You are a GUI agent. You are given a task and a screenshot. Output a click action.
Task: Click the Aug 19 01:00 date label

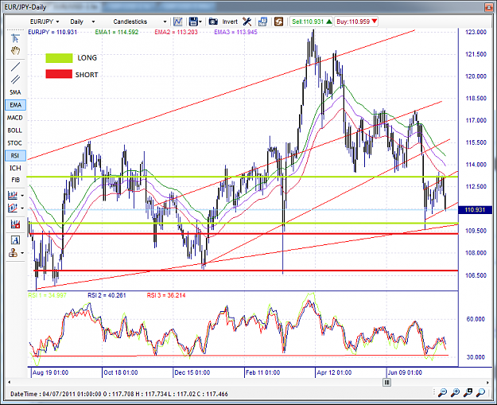(x=50, y=372)
